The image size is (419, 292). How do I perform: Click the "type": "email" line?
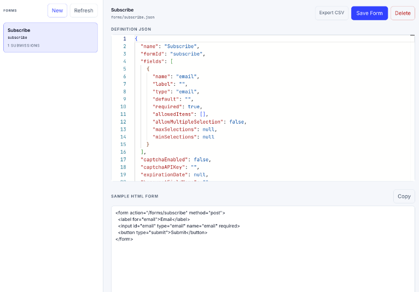[x=176, y=92]
